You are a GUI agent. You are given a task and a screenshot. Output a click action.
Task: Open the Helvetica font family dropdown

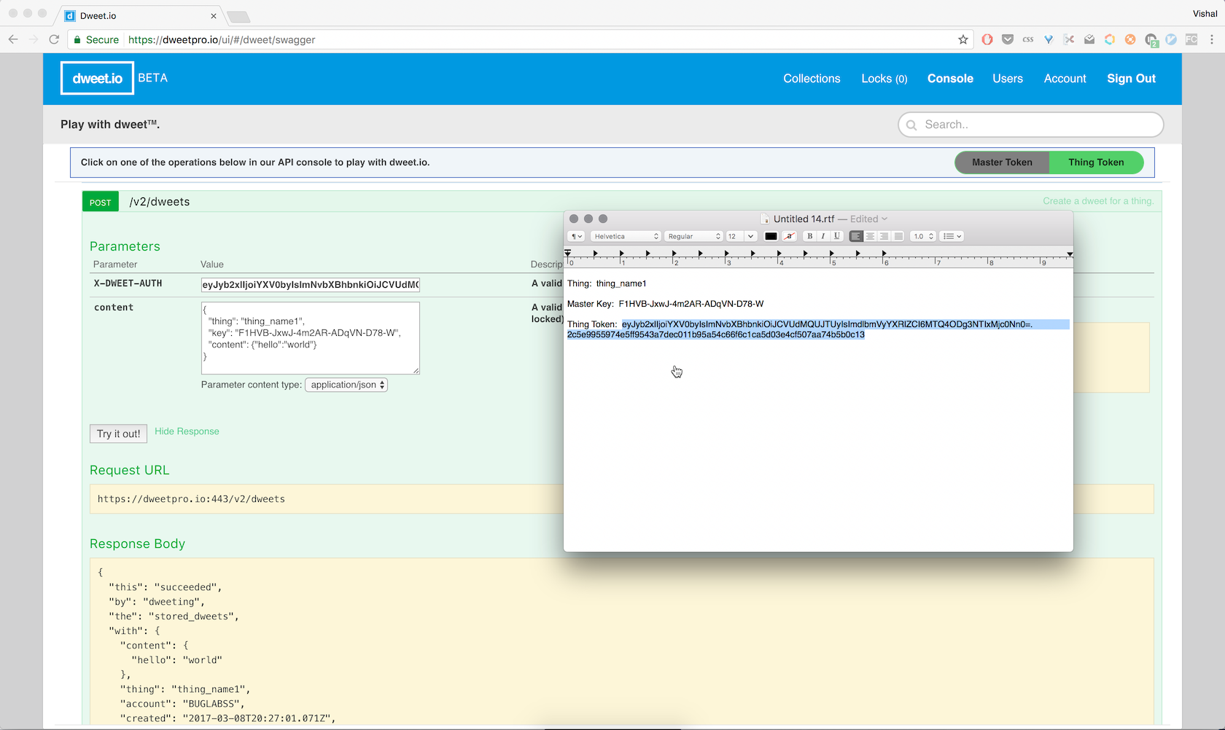coord(626,236)
